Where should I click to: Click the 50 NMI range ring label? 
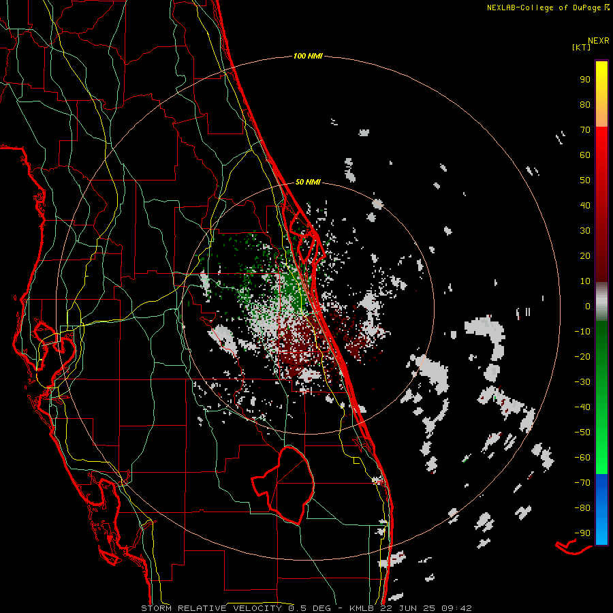[308, 182]
